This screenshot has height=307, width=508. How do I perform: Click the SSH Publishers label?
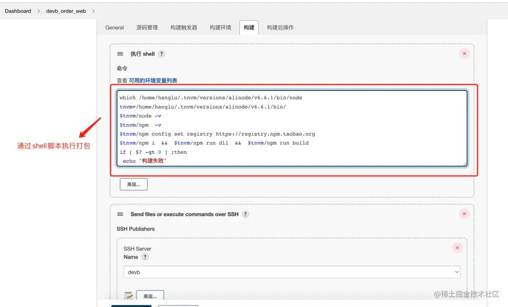(x=136, y=229)
